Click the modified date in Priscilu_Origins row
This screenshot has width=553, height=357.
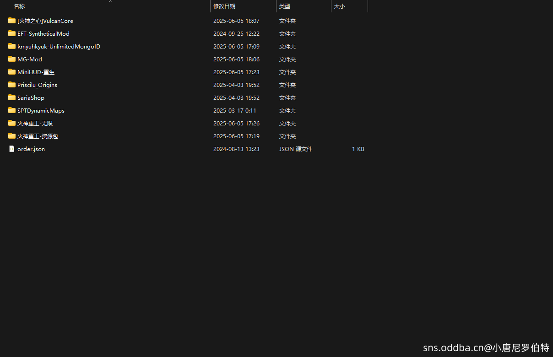[x=236, y=85]
